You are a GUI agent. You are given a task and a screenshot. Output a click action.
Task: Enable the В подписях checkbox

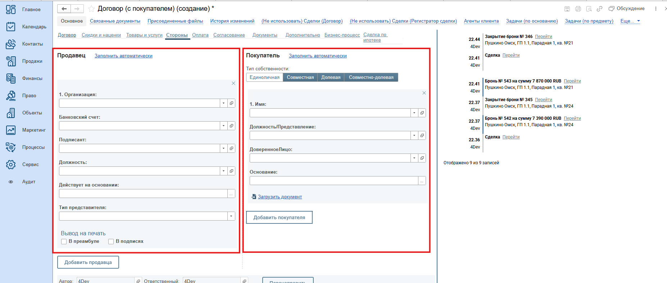click(x=111, y=241)
